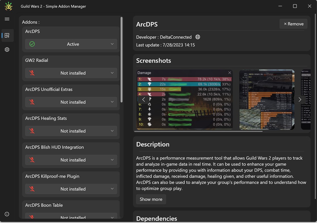Select the Addons grid icon in the sidebar
Viewport: 317px width, 223px height.
[7, 35]
